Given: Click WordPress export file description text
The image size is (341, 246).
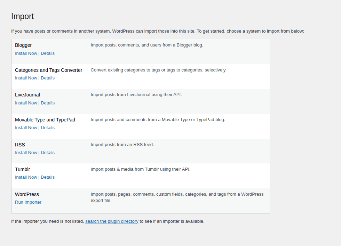Looking at the screenshot, I should [177, 197].
